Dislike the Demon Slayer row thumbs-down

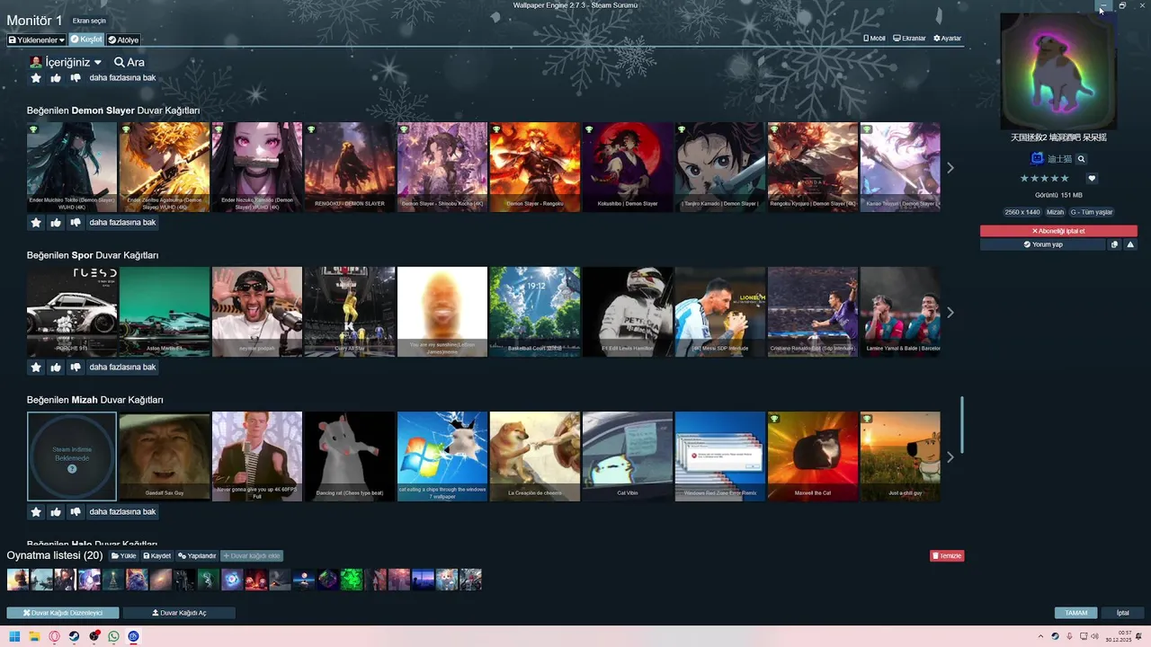[76, 223]
